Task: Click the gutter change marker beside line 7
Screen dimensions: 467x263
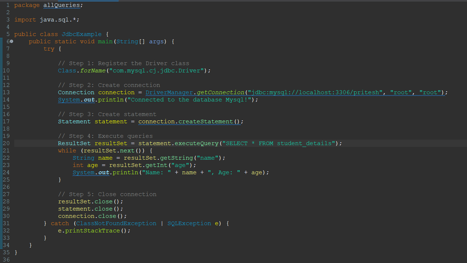Action: [x=2, y=48]
